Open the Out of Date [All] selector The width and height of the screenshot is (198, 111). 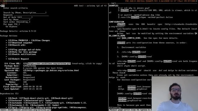click(25, 17)
